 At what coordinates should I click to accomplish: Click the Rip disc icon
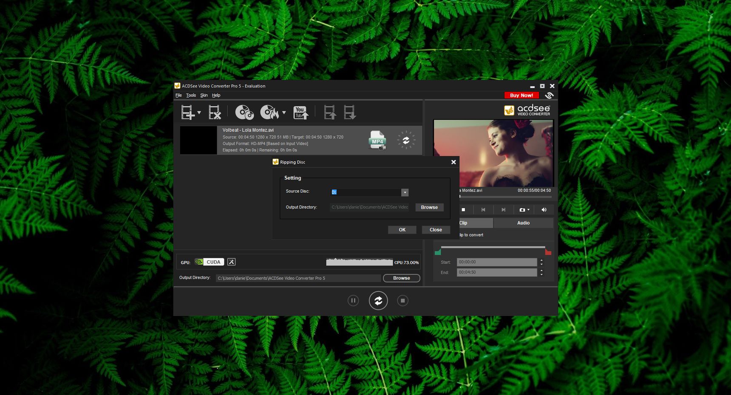pyautogui.click(x=244, y=112)
